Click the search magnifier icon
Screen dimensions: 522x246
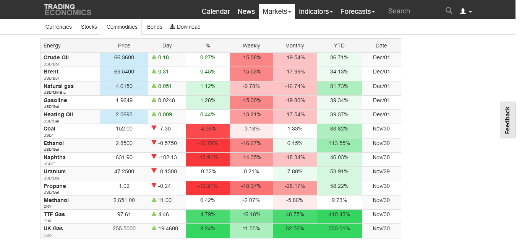pos(449,11)
